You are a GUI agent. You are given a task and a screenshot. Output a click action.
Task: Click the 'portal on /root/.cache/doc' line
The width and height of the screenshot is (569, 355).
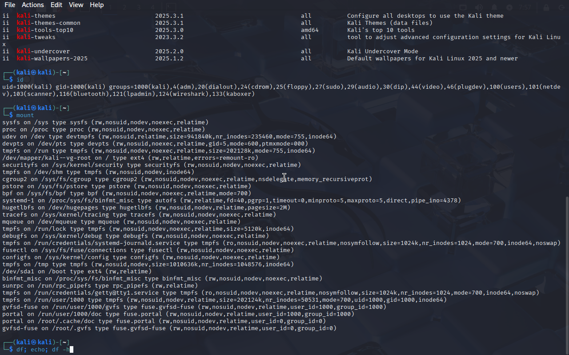[x=164, y=321]
